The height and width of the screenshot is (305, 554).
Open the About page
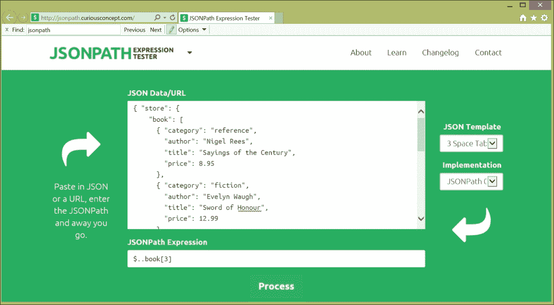[361, 53]
